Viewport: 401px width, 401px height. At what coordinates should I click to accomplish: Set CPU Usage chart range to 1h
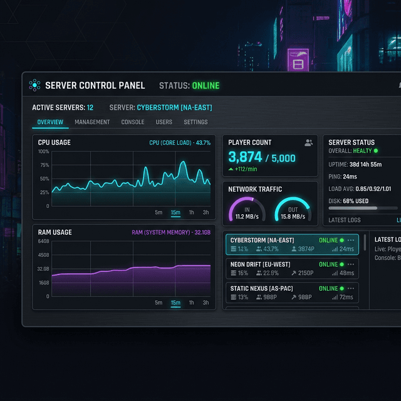(191, 212)
